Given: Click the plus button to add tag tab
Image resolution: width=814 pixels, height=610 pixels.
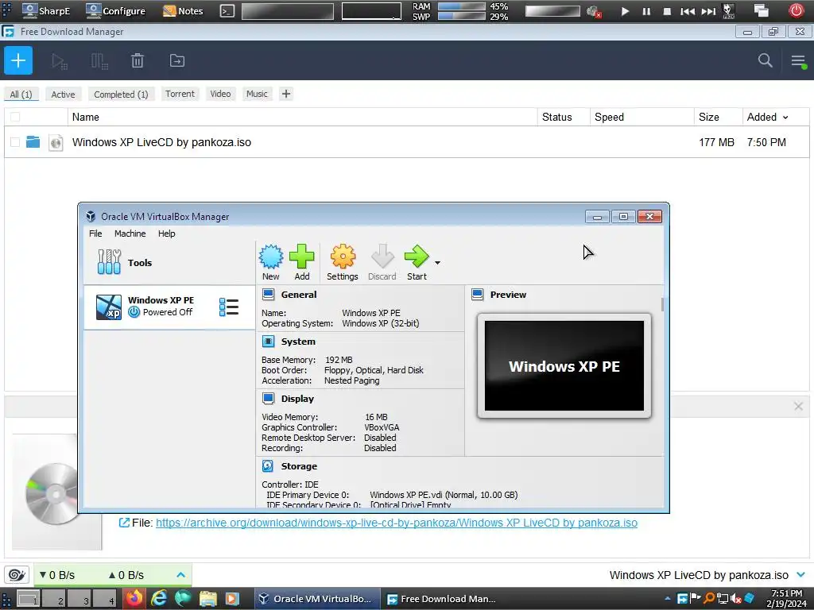Looking at the screenshot, I should (x=285, y=94).
